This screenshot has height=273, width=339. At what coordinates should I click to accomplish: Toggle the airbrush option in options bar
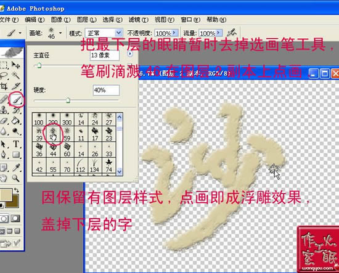[232, 33]
